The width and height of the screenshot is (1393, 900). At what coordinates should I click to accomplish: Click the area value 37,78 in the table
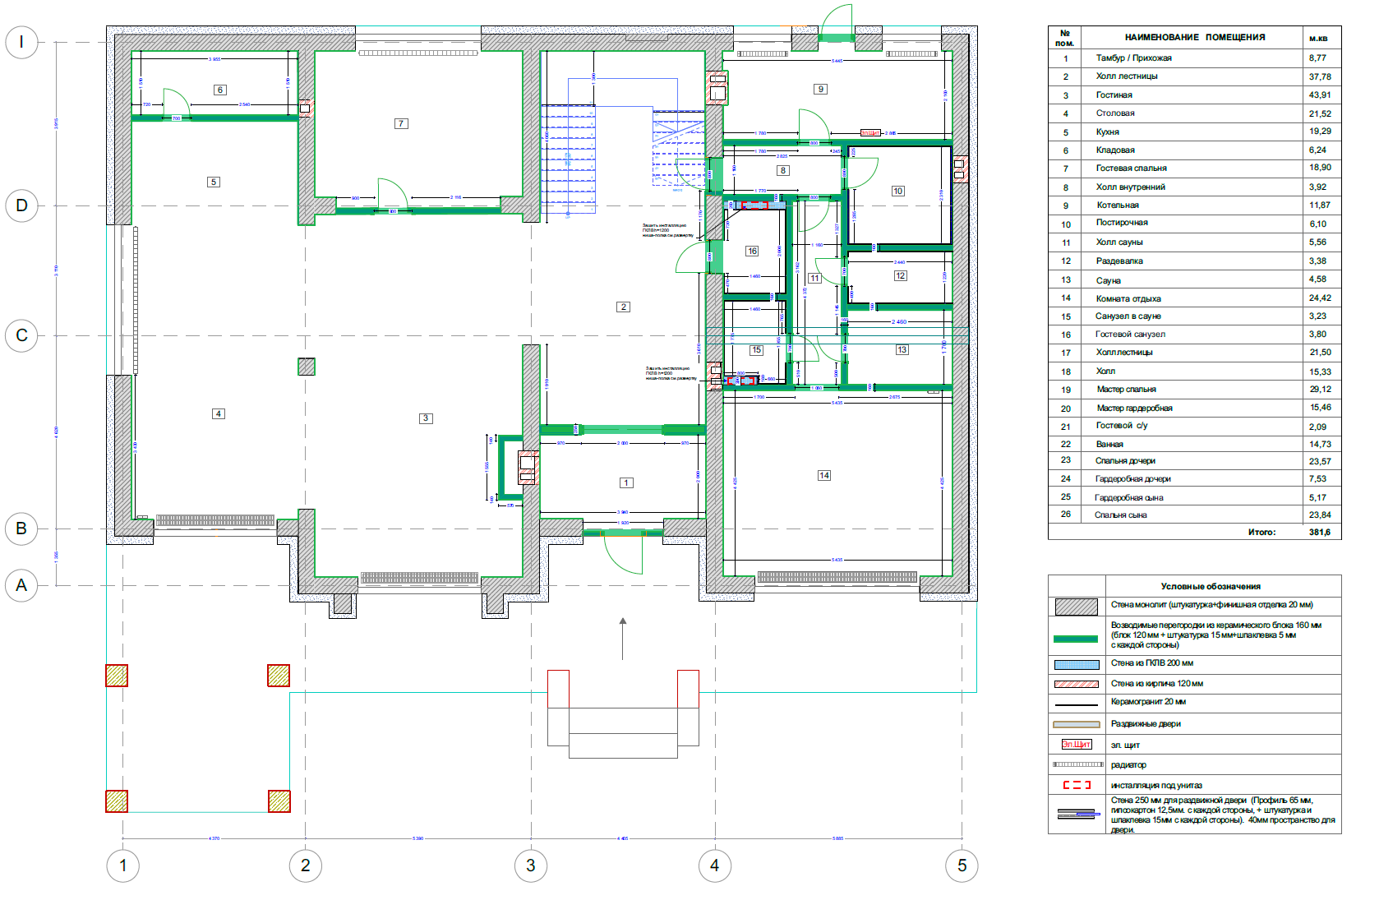[x=1320, y=76]
